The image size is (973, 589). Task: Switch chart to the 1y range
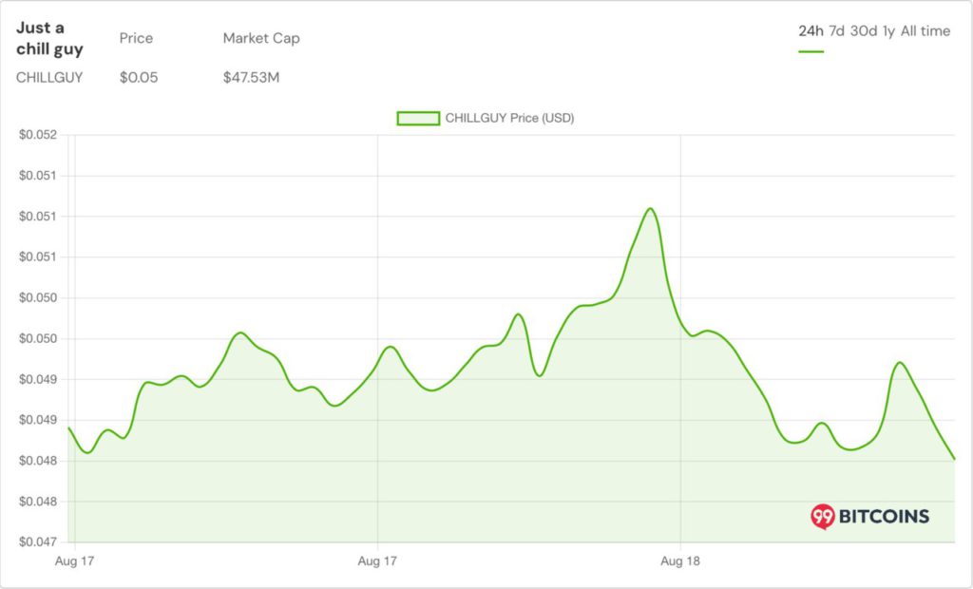click(888, 31)
